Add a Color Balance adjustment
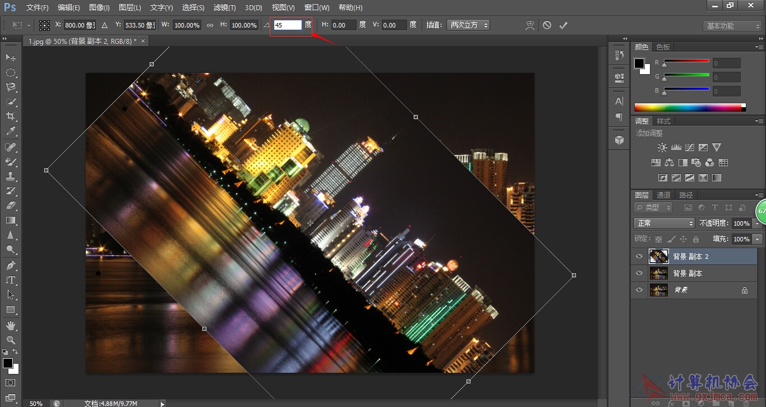This screenshot has width=766, height=407. tap(669, 162)
